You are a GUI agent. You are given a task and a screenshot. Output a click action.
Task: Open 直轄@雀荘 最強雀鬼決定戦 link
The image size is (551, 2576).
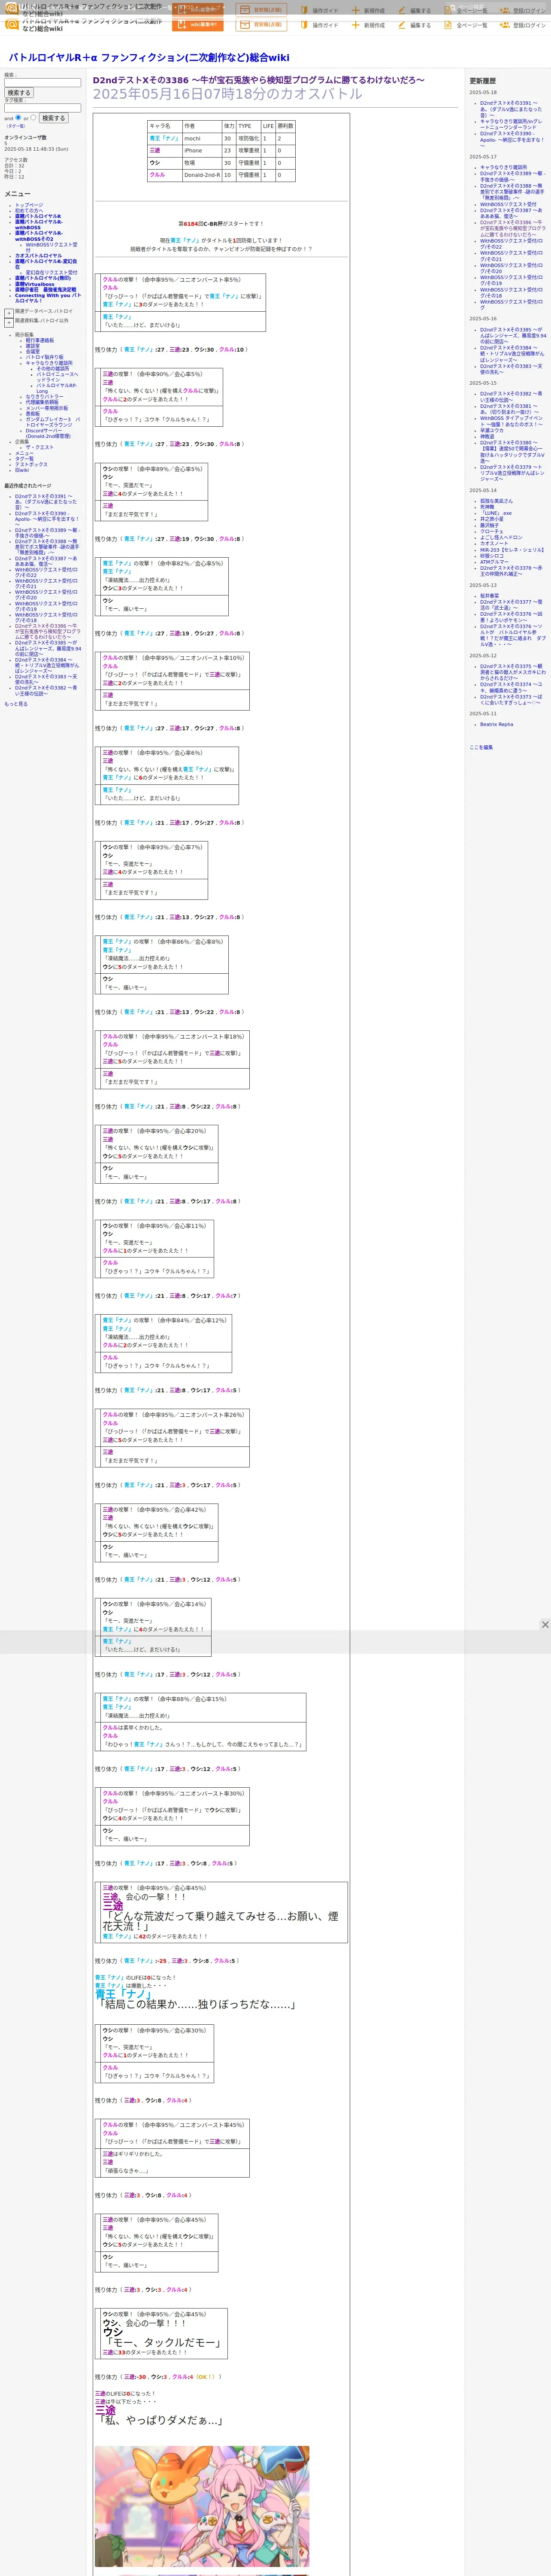(45, 290)
